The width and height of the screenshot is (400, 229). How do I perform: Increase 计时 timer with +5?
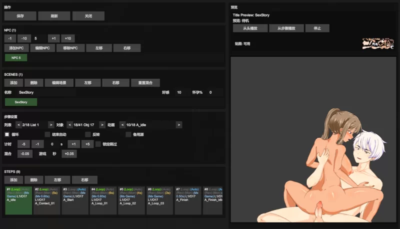pos(87,144)
